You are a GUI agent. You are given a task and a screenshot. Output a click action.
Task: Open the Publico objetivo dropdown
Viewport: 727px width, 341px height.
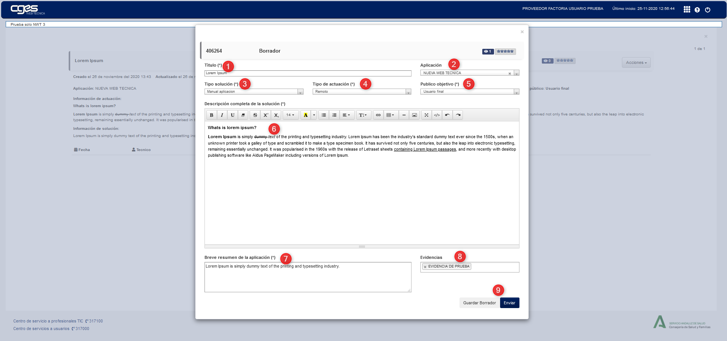pyautogui.click(x=470, y=92)
